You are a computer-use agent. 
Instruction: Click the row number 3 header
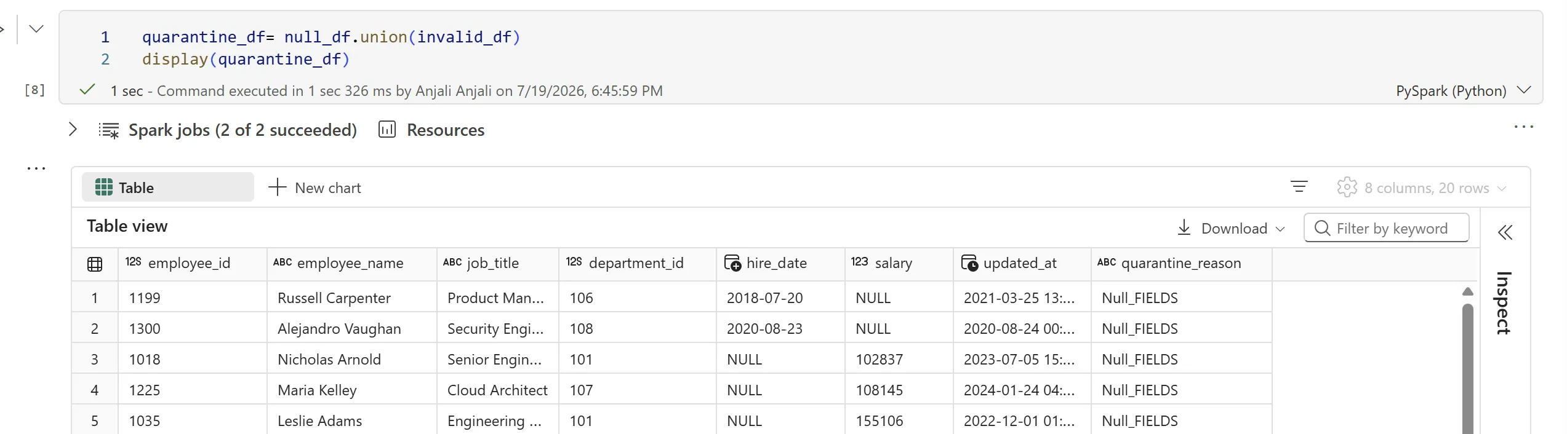point(95,360)
